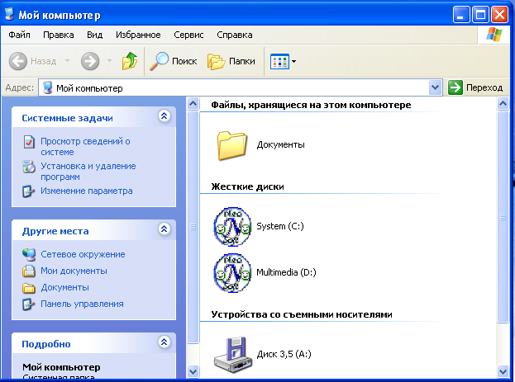Screen dimensions: 515x382
Task: Click the Views grid icon
Action: 279,61
